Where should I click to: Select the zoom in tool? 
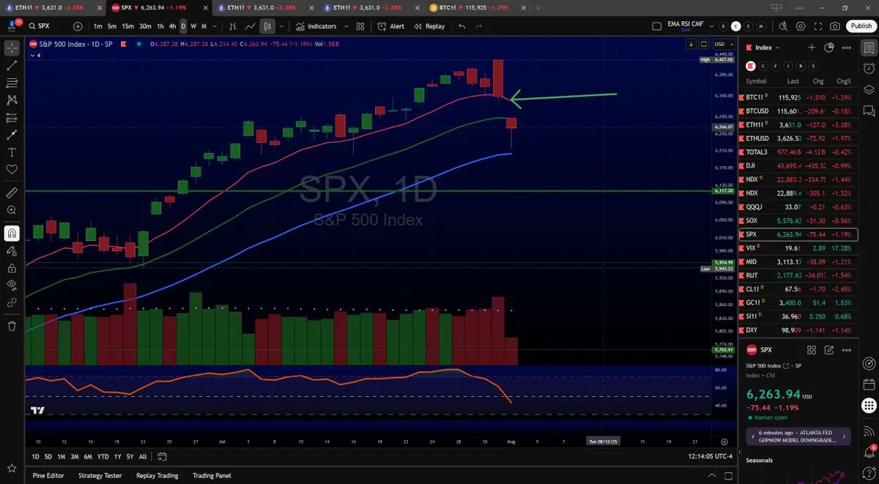pos(12,210)
